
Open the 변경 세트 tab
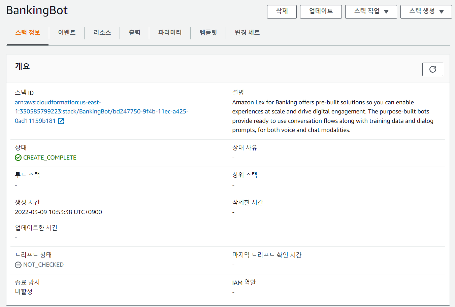247,33
